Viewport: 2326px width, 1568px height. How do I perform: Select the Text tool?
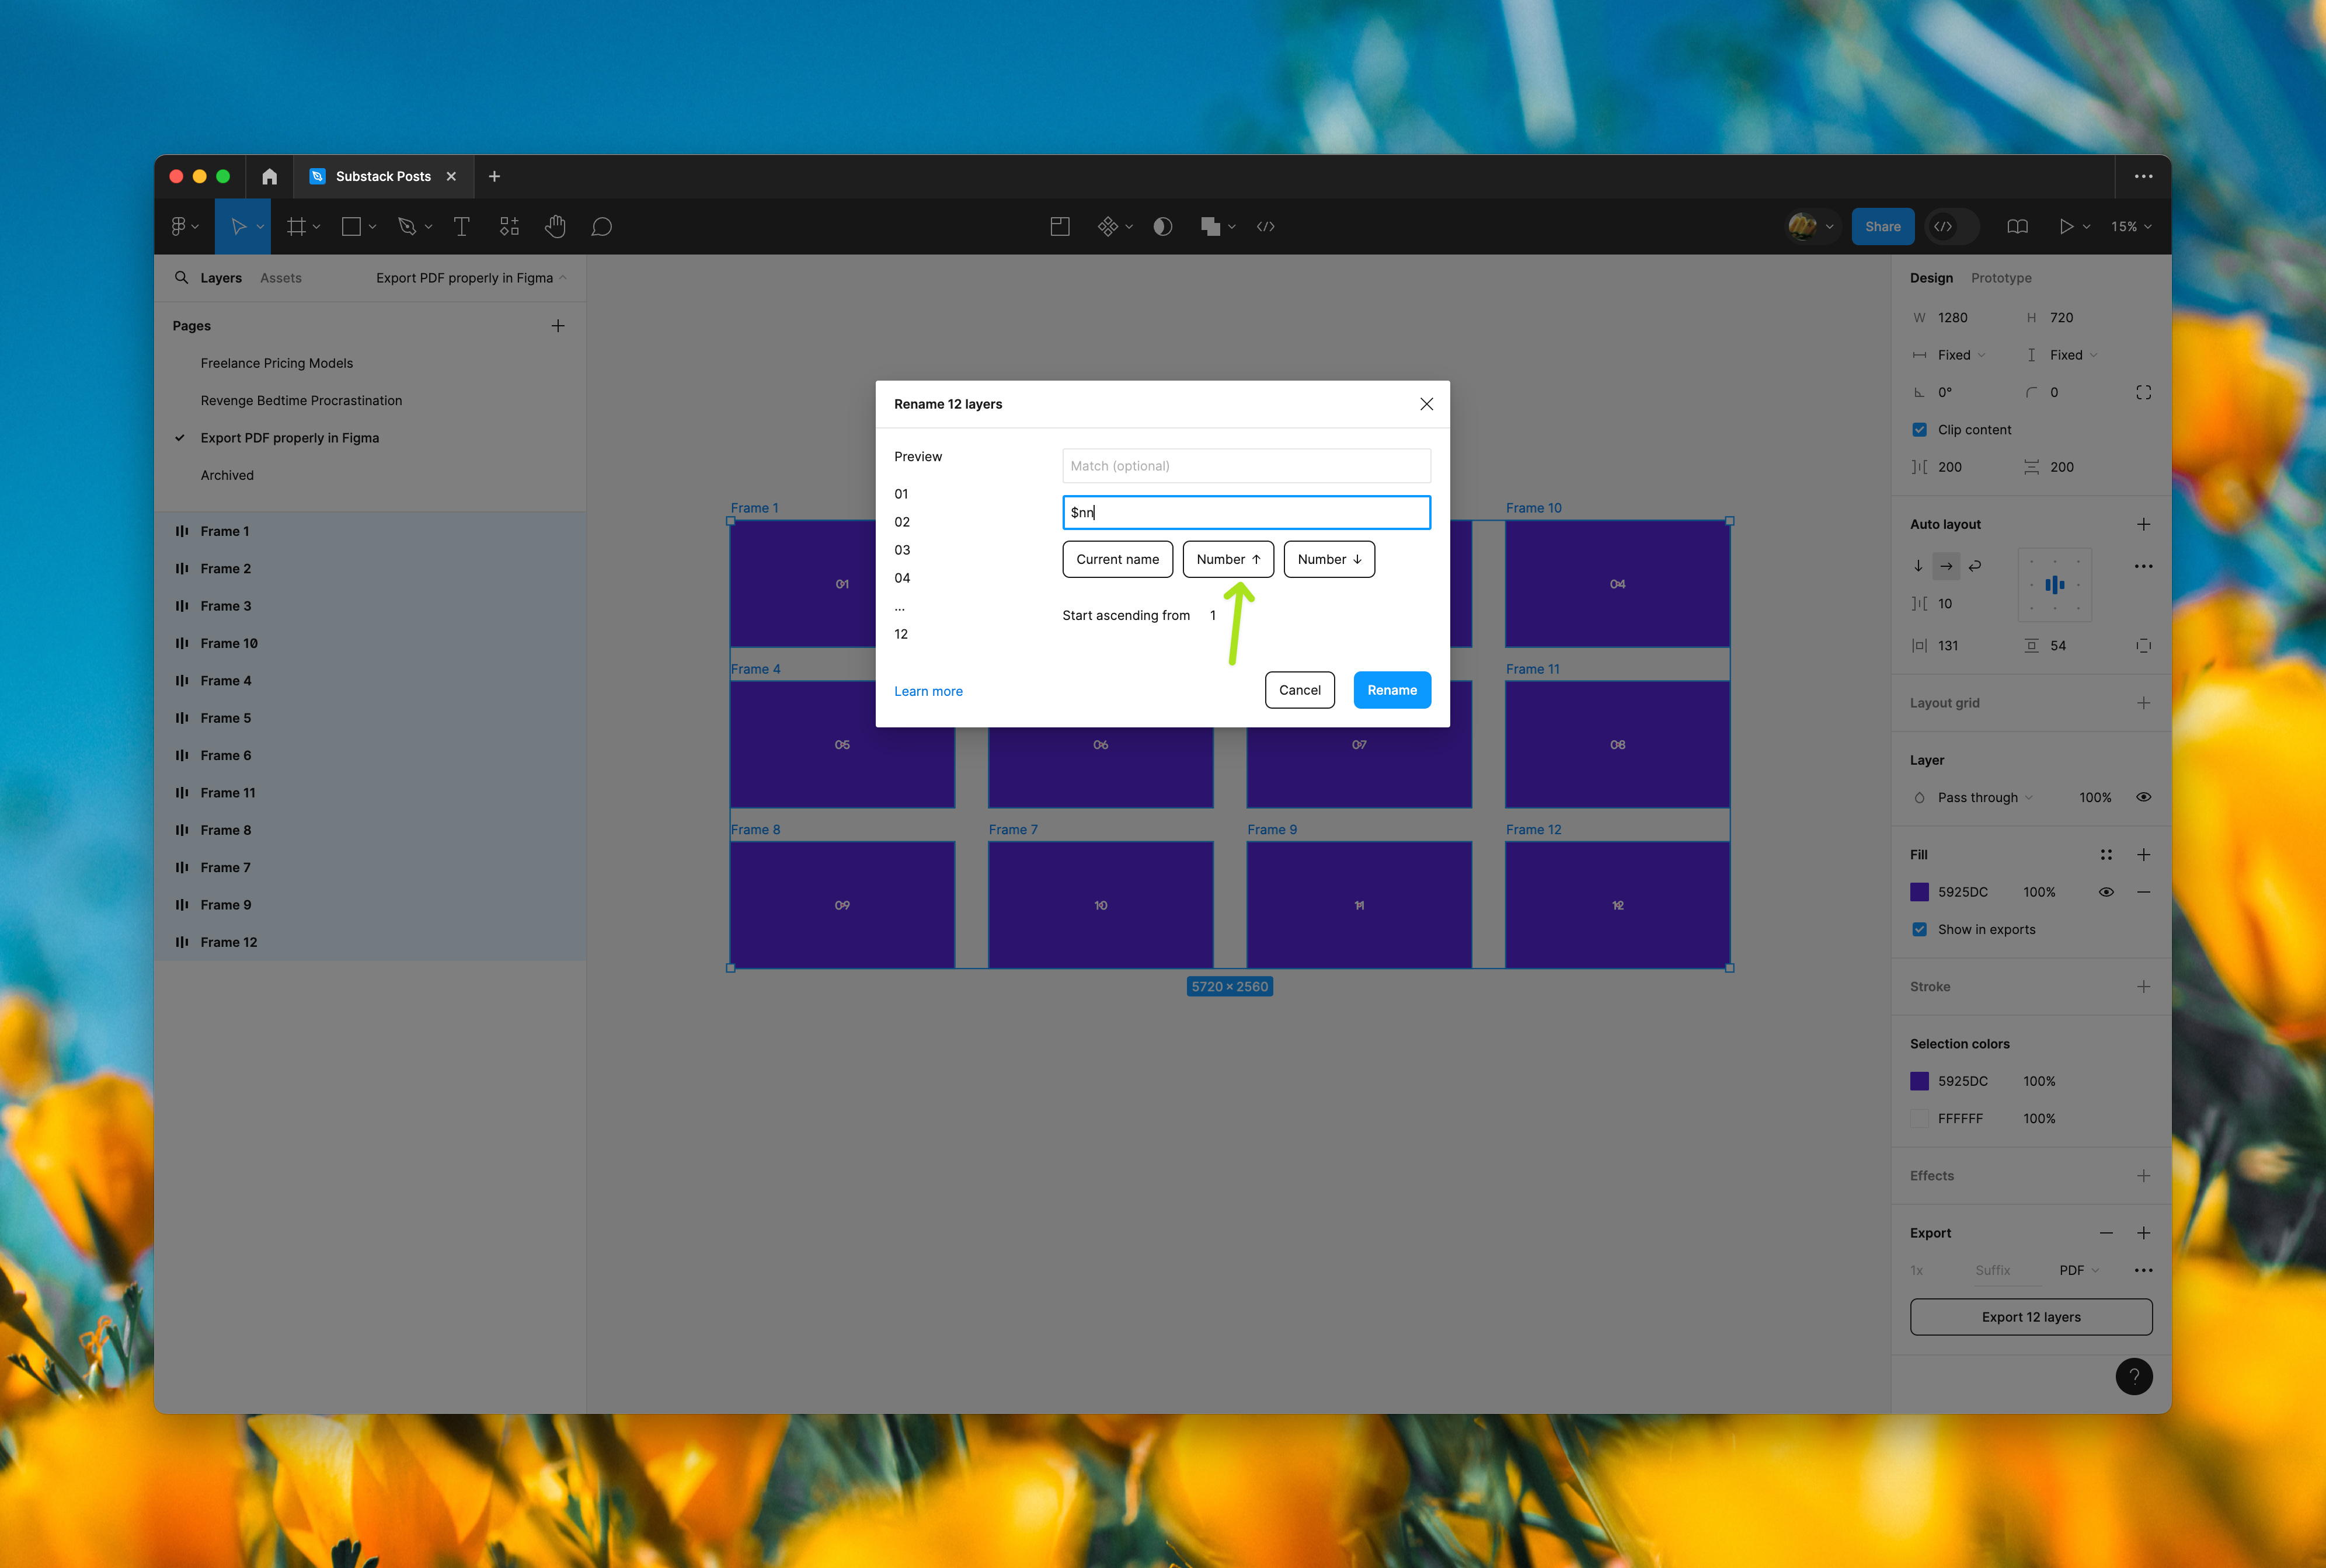click(462, 227)
